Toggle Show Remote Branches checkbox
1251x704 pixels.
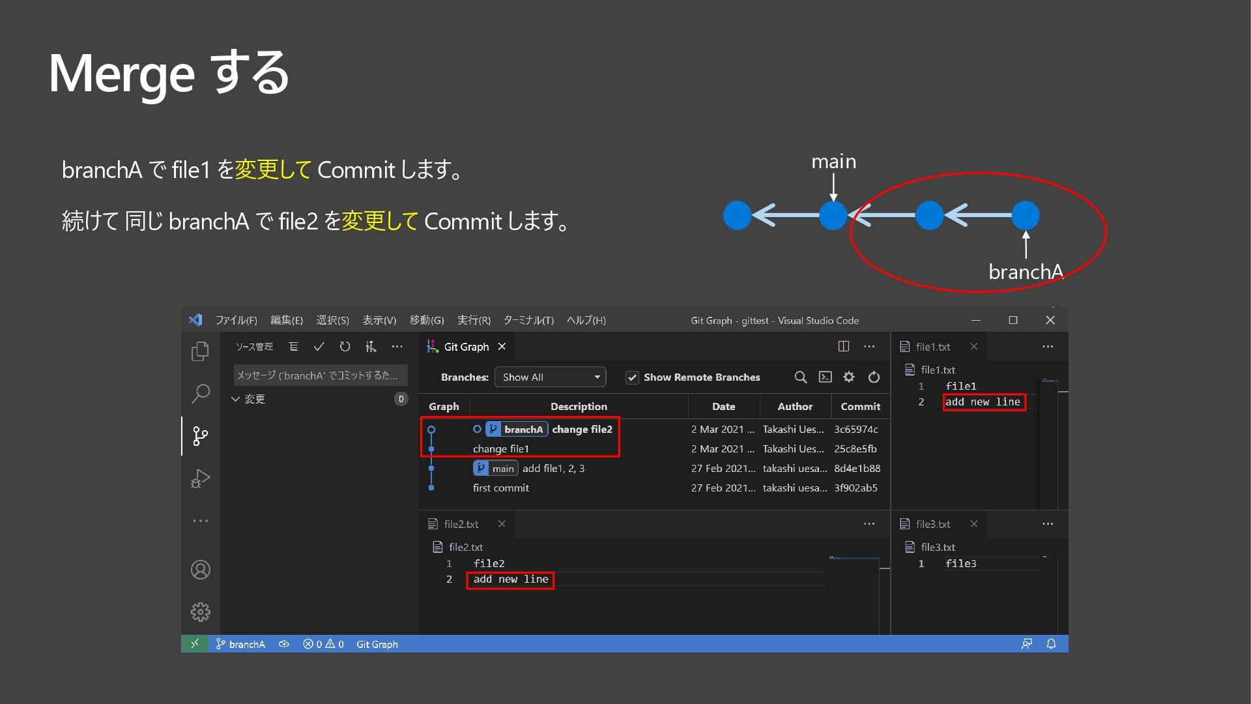click(x=632, y=377)
